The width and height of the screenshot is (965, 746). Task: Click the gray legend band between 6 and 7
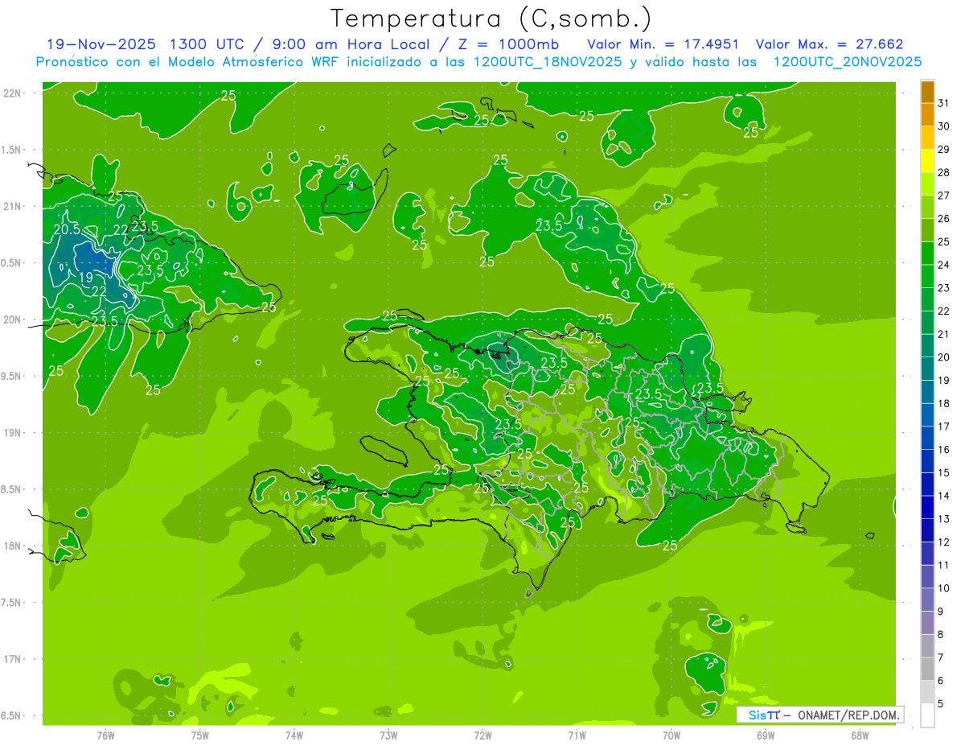(927, 670)
